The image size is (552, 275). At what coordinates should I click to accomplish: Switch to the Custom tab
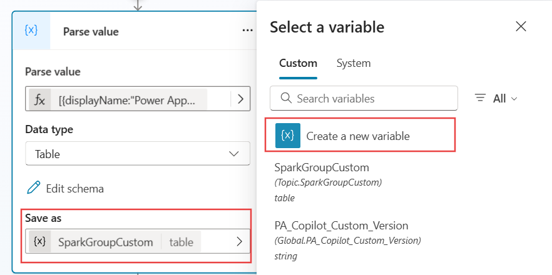[x=298, y=63]
